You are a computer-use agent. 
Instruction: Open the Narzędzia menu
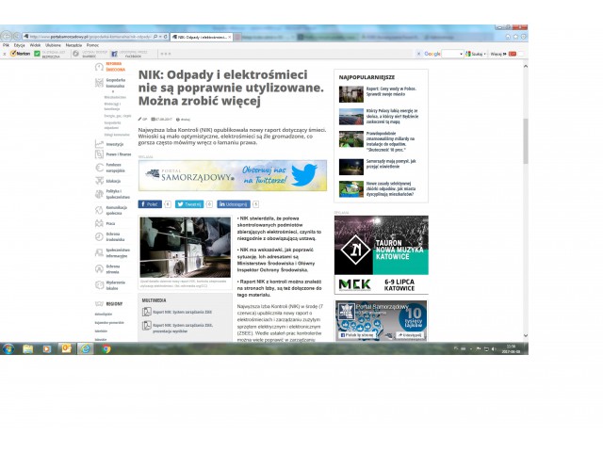(x=73, y=45)
